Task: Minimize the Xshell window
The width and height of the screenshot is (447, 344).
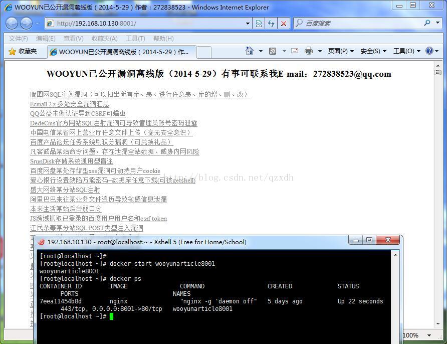Action: (356, 240)
